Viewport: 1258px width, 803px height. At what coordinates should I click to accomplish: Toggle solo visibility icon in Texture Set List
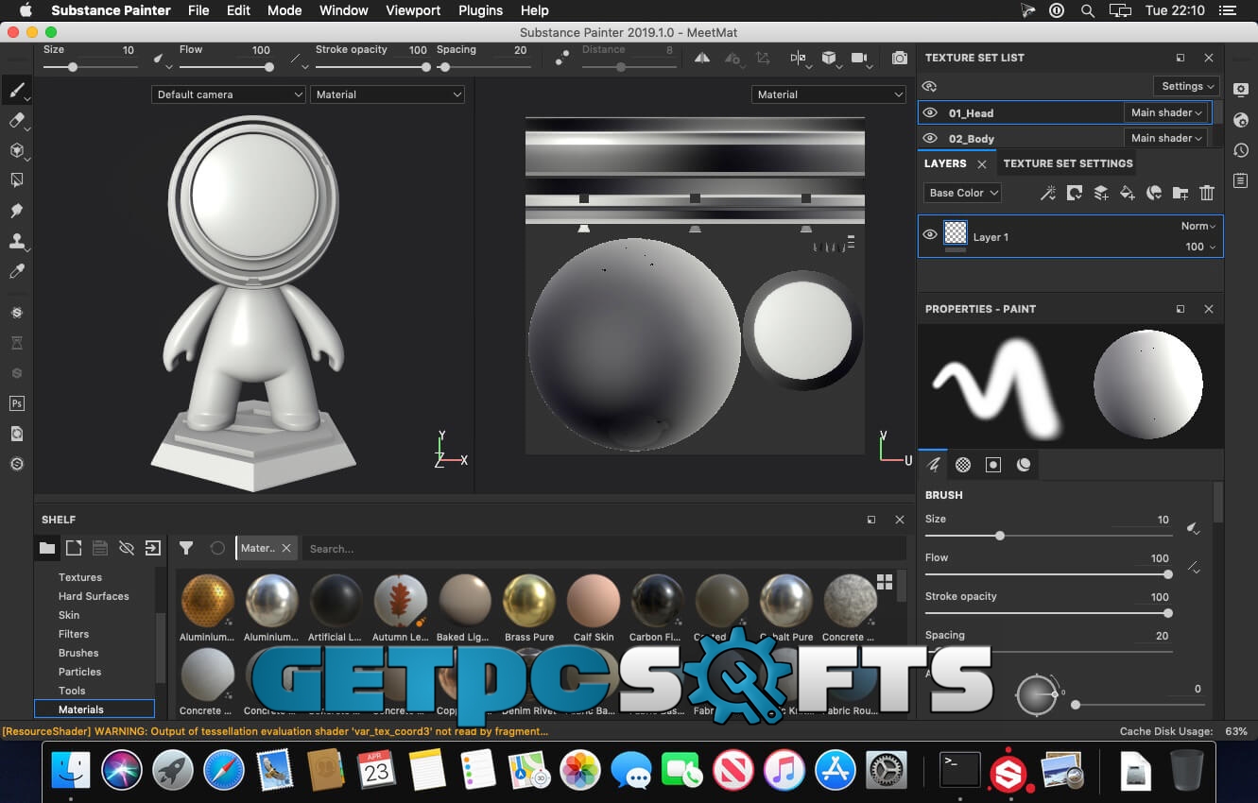930,86
